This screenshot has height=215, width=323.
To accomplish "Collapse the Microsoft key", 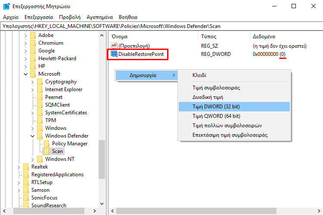I will coord(25,74).
